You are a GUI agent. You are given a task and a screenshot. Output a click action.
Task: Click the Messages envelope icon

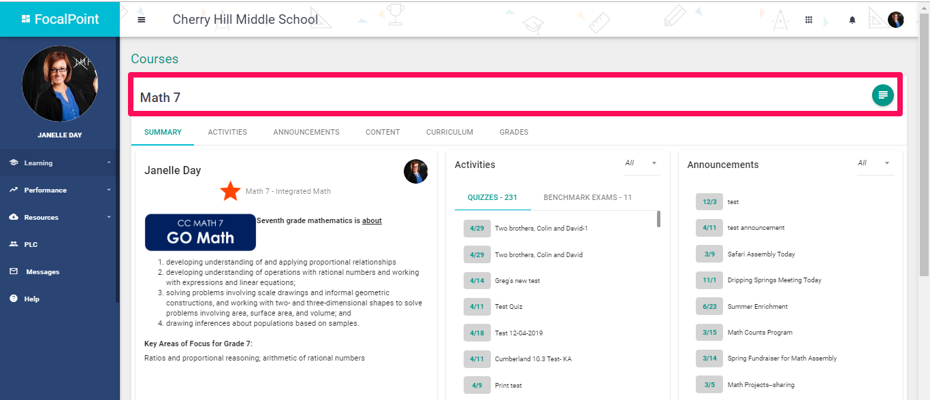point(14,271)
